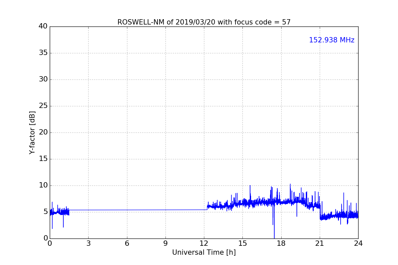Click the x-axis tick label 12
Screen dimensions: 398x265
click(x=204, y=243)
